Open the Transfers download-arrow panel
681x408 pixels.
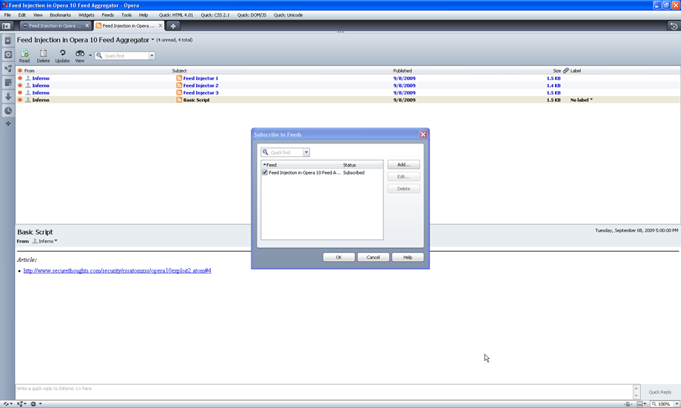click(x=7, y=97)
